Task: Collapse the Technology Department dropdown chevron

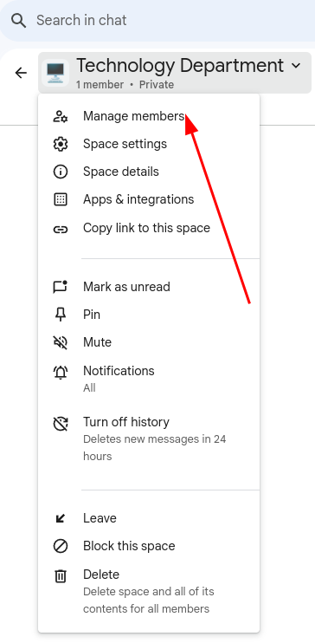Action: coord(296,66)
